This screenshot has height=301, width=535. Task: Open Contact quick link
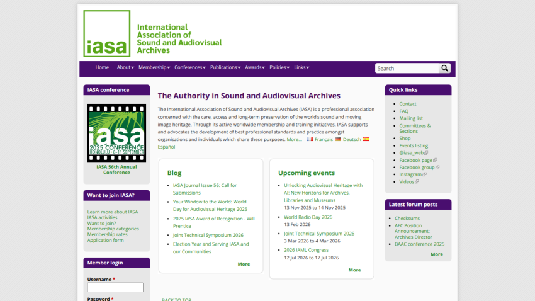(x=408, y=104)
